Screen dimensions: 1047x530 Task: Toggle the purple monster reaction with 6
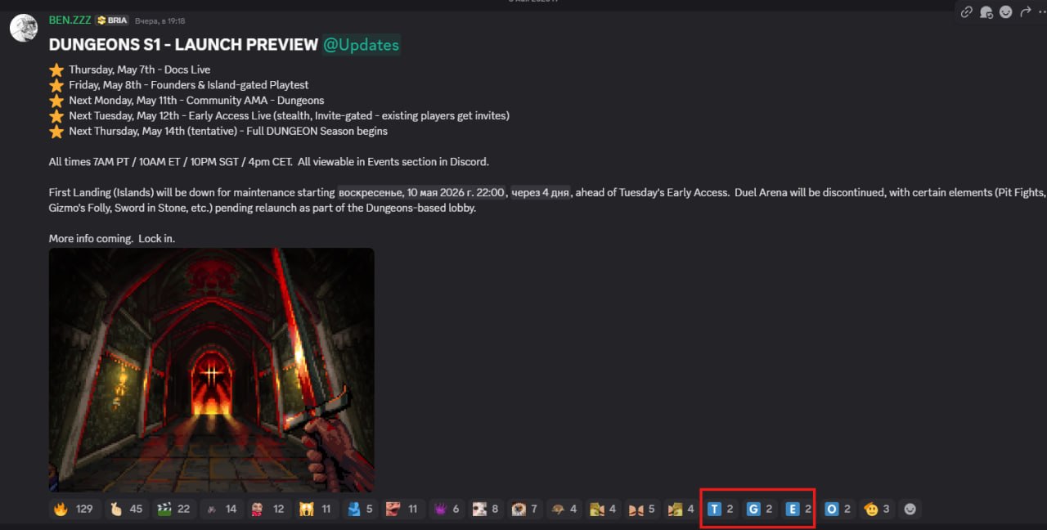tap(447, 509)
